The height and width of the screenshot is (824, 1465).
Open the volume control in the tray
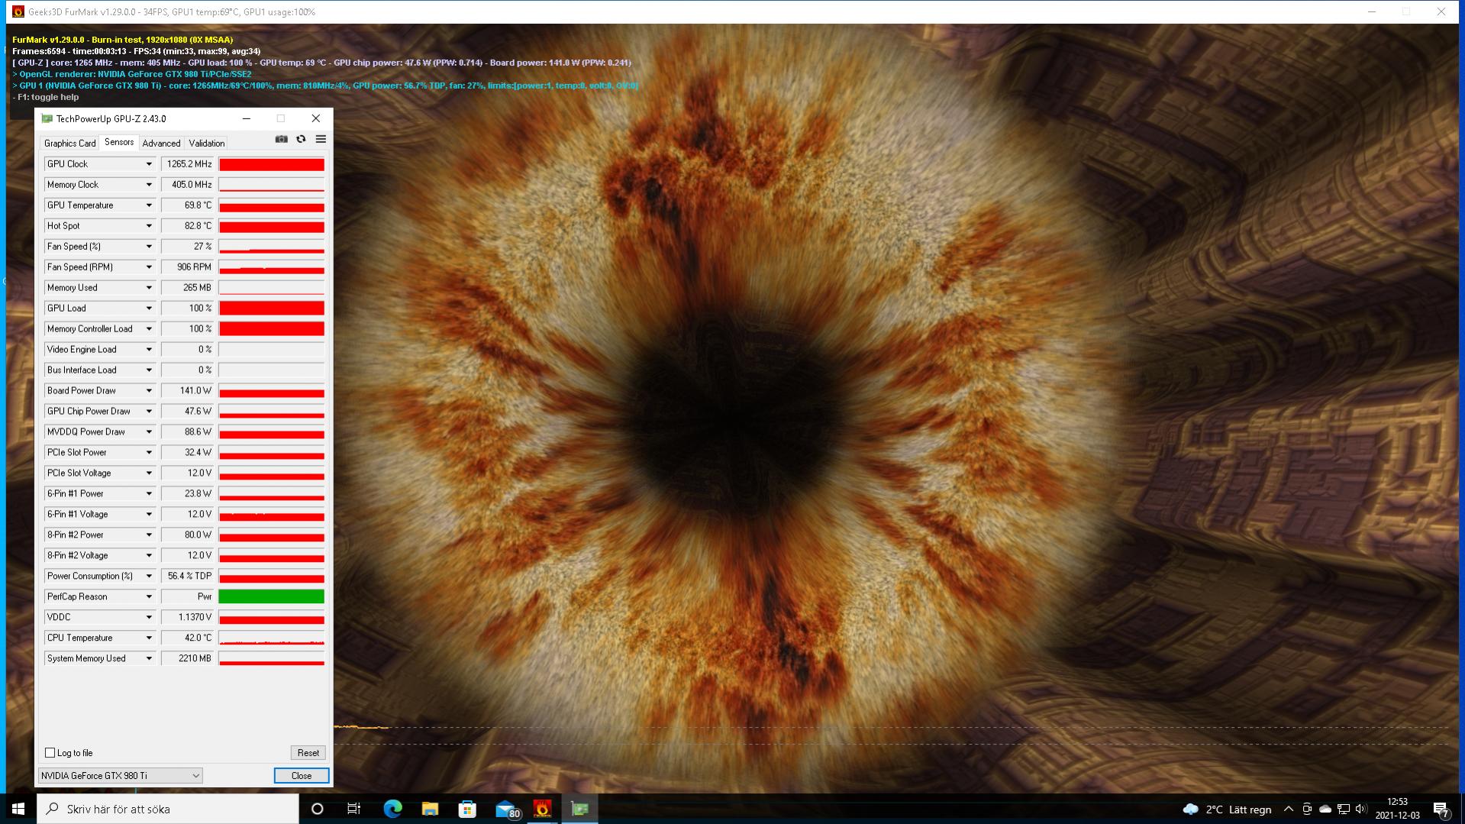(x=1361, y=809)
